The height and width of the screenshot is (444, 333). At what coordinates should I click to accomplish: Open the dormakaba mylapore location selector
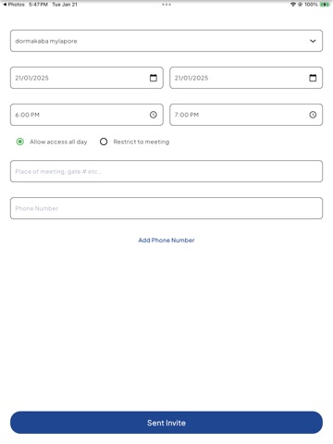[166, 41]
